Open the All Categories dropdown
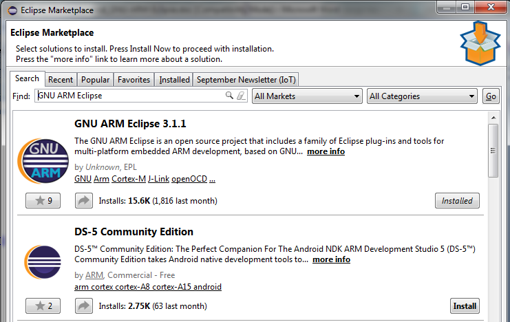The height and width of the screenshot is (322, 510). pyautogui.click(x=422, y=96)
